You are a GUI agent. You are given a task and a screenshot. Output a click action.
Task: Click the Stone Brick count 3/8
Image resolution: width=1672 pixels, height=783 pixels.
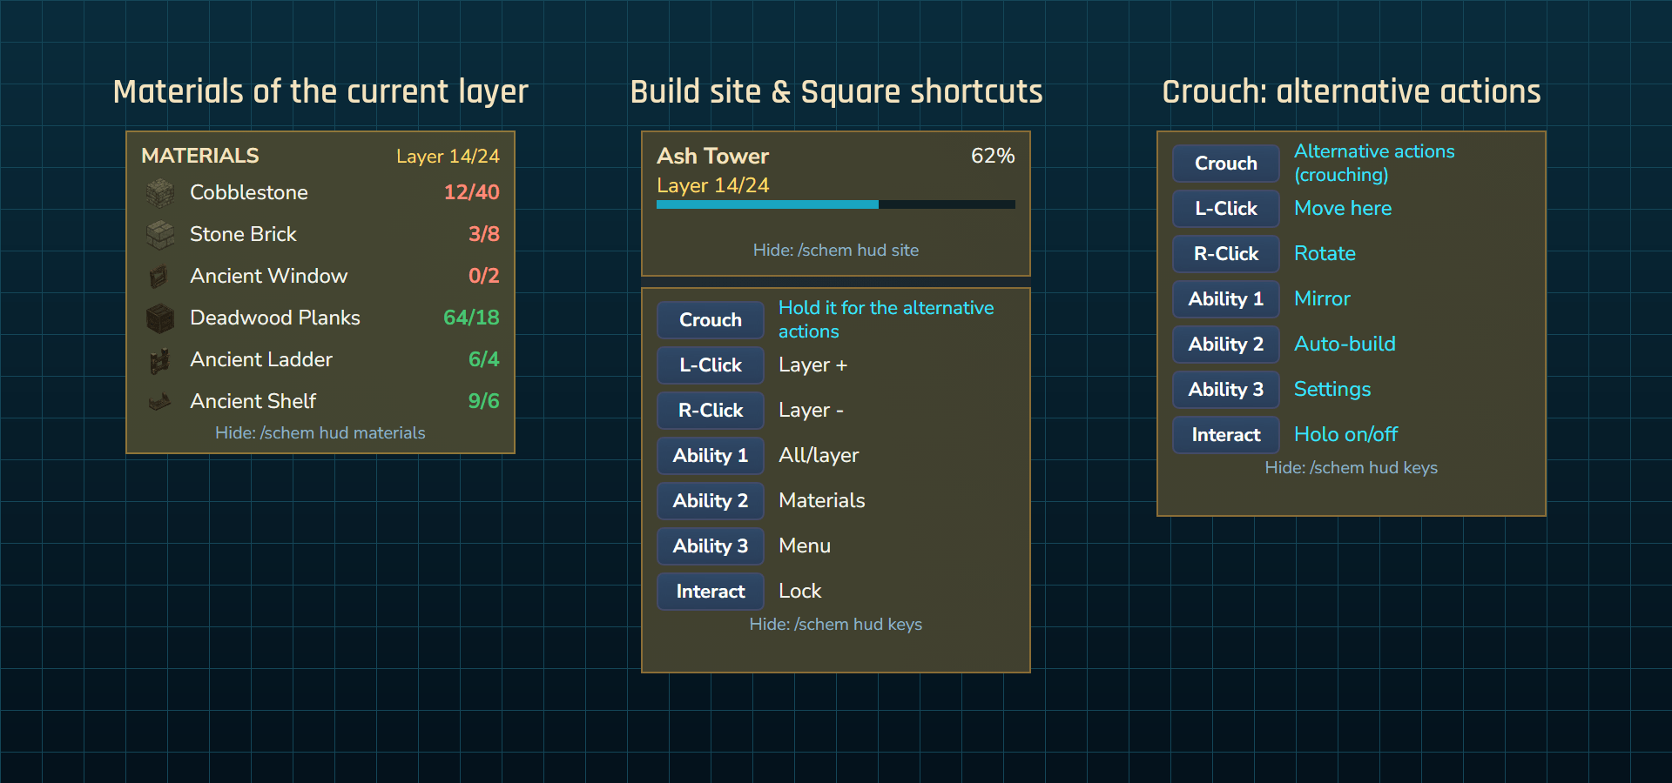(x=484, y=234)
